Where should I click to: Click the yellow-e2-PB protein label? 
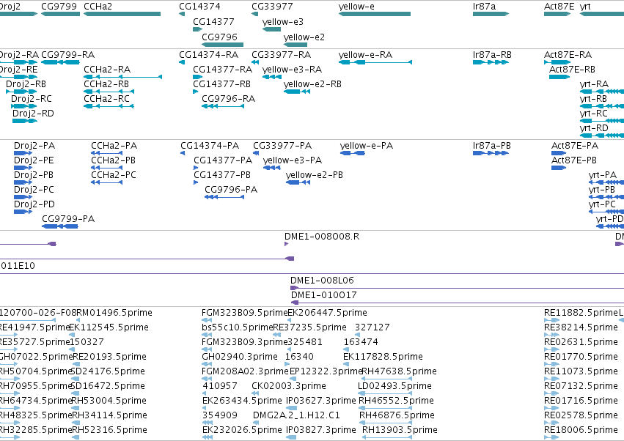(315, 175)
